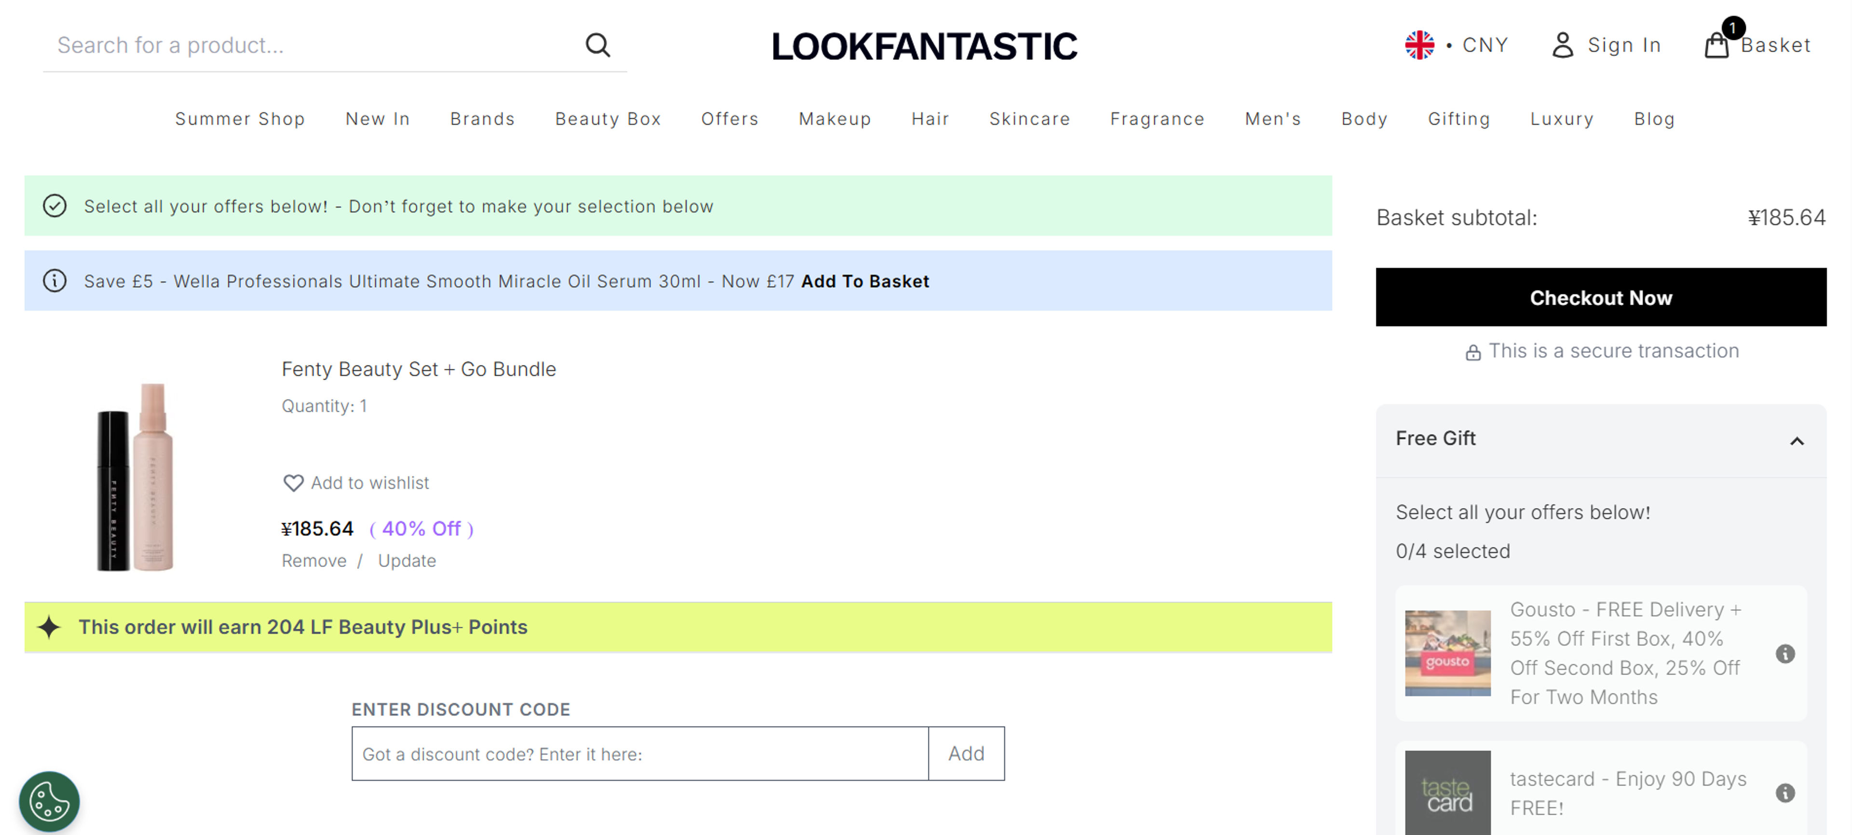Click the search magnifier icon
1852x835 pixels.
(598, 44)
